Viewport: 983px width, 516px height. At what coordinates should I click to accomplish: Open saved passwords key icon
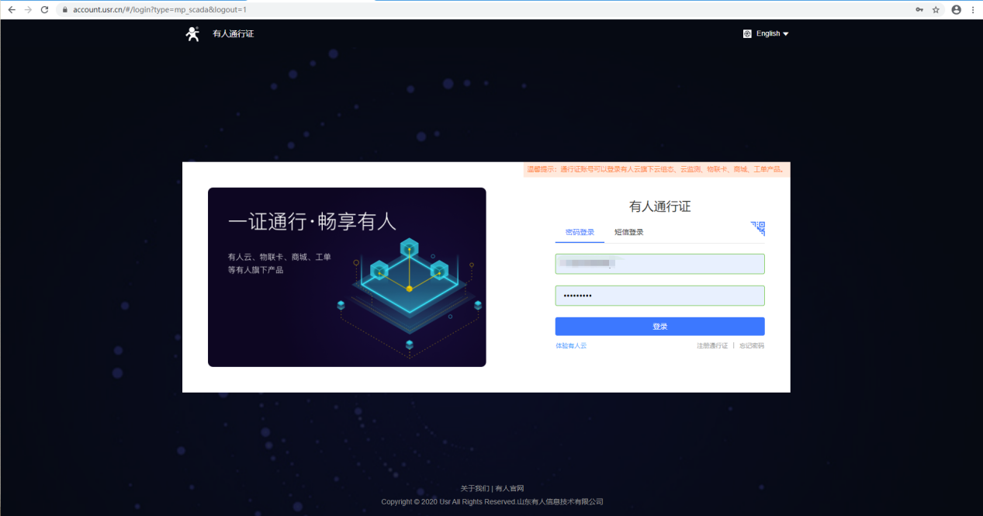[919, 9]
